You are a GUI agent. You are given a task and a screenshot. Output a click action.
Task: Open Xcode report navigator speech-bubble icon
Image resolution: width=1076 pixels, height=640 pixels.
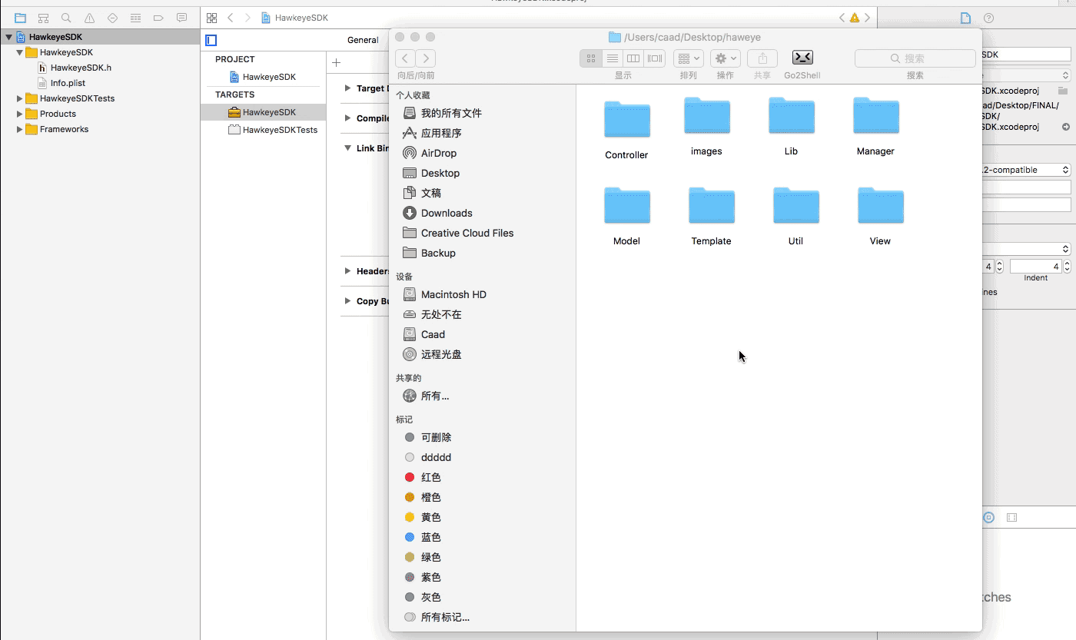coord(181,18)
